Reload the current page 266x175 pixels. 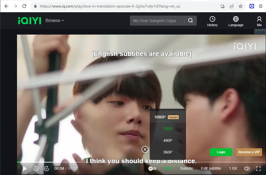24,6
